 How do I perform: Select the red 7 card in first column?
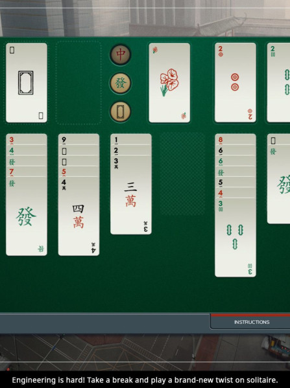(x=27, y=172)
